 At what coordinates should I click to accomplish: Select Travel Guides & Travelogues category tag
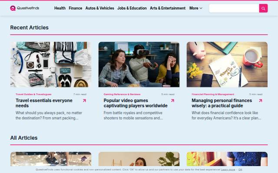tap(33, 94)
